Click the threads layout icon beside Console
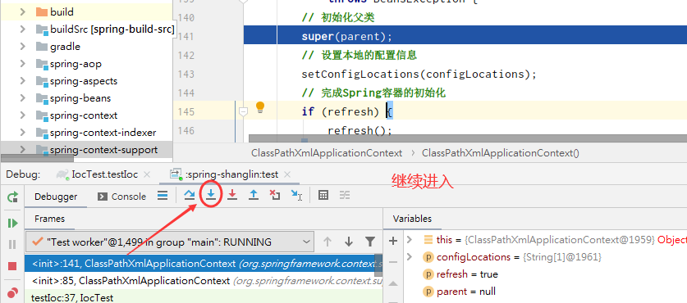 tap(163, 196)
